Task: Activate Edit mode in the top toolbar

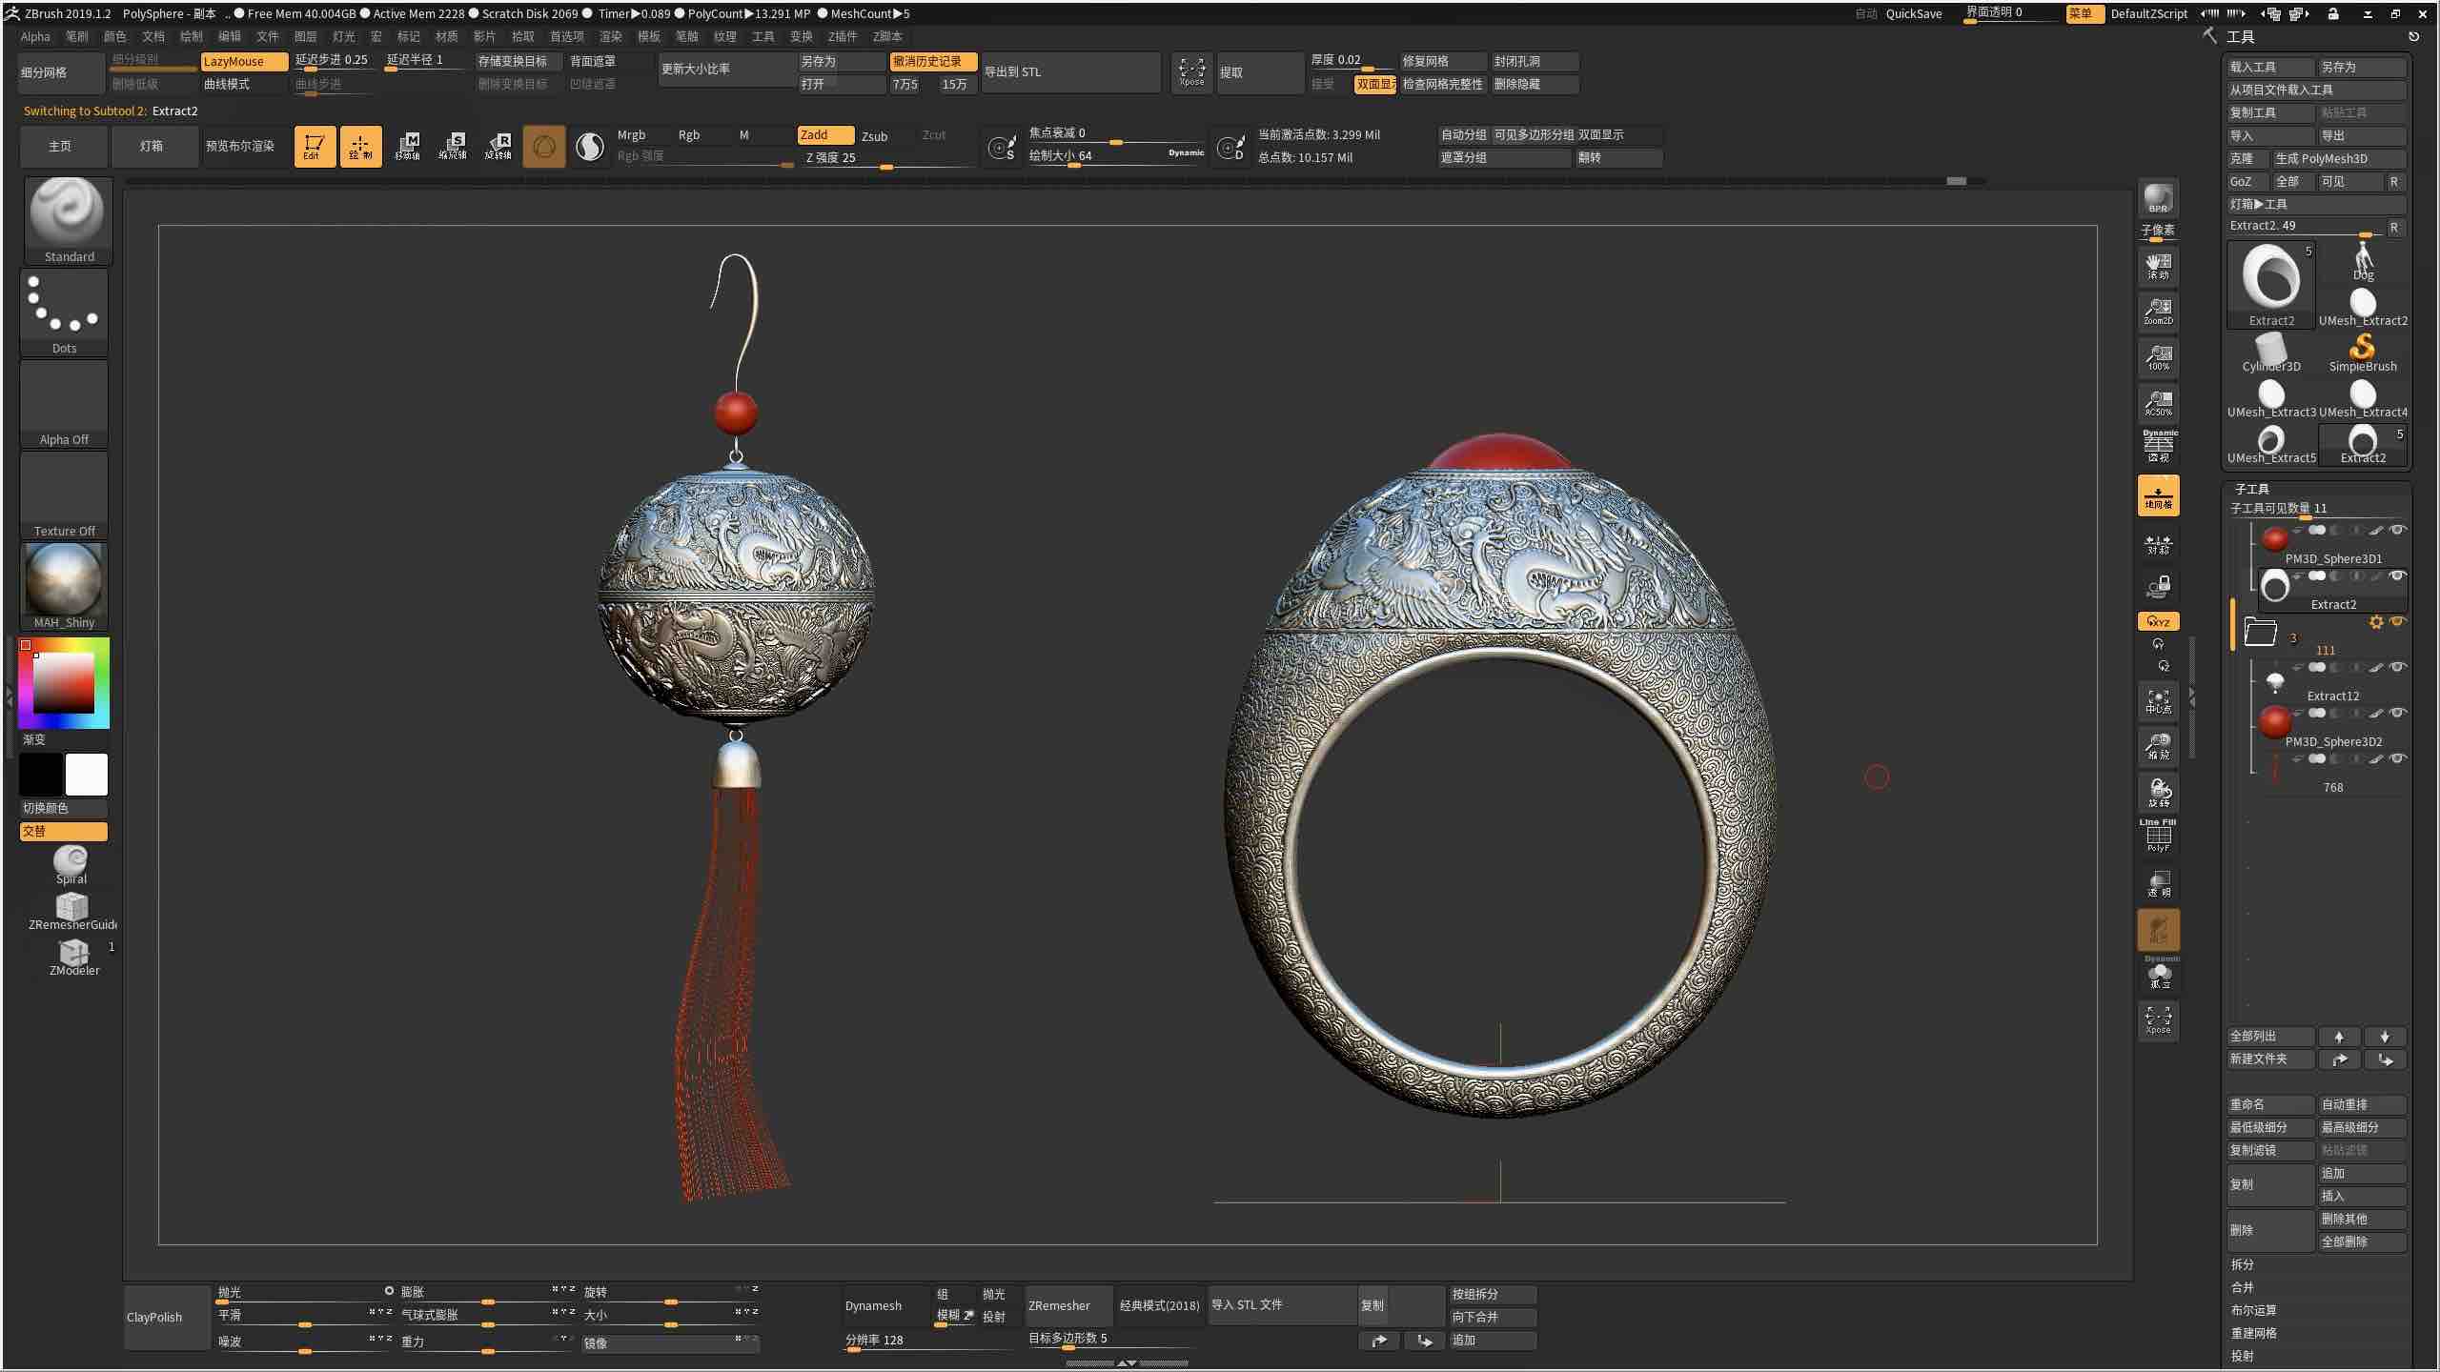Action: [x=315, y=146]
